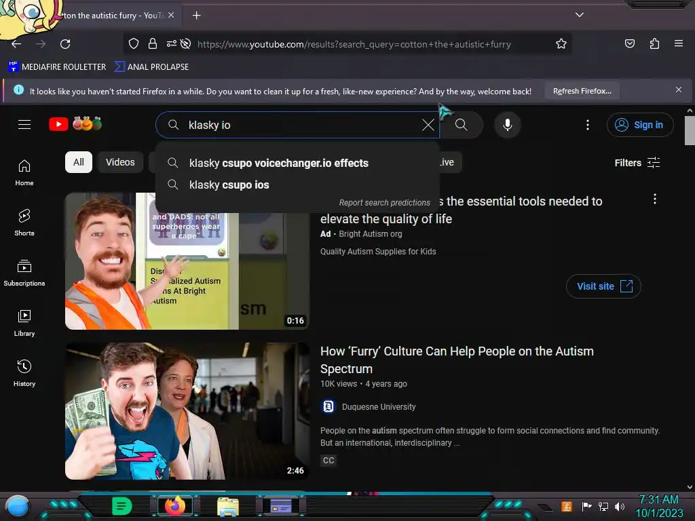
Task: Open the Filters options
Action: pos(637,163)
